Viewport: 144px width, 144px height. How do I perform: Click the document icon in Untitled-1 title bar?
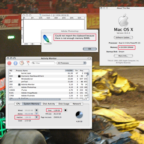point(40,15)
